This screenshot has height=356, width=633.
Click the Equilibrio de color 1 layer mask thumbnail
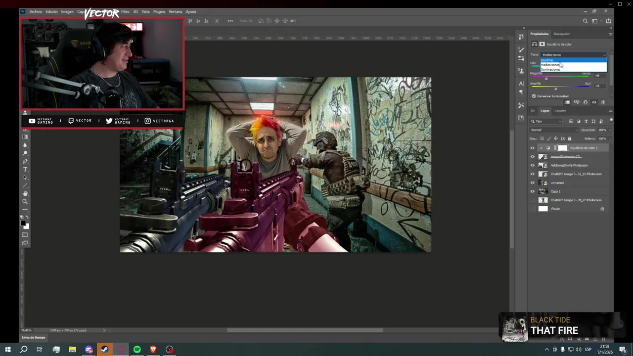(x=563, y=148)
